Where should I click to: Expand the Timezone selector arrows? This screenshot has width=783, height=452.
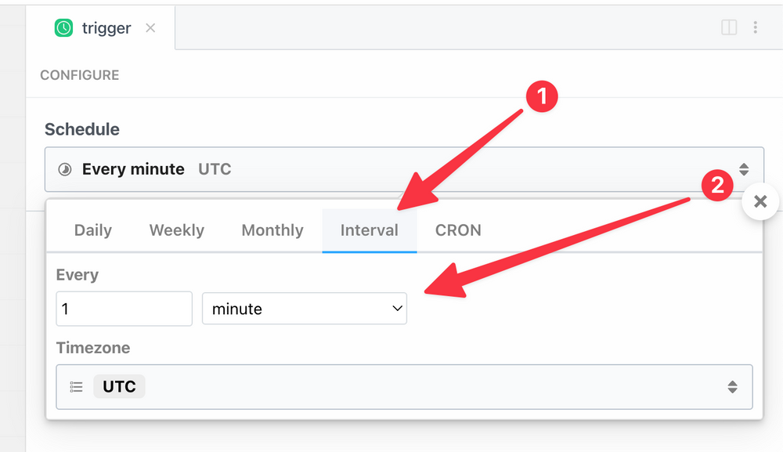tap(732, 387)
